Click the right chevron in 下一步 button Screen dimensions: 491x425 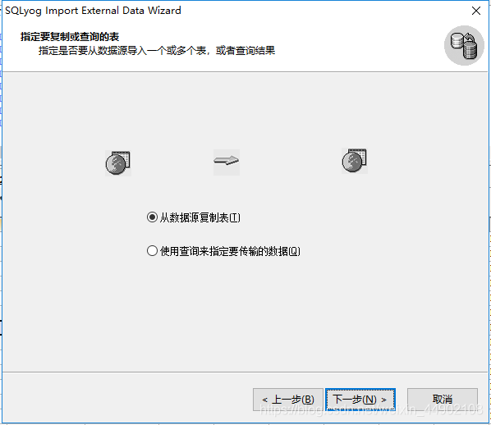pos(383,400)
